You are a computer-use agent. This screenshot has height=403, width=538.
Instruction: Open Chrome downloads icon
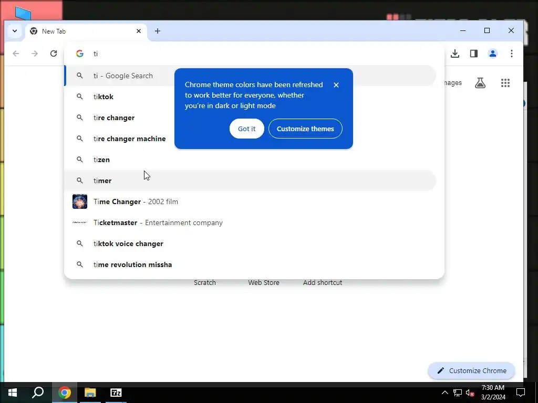point(455,54)
